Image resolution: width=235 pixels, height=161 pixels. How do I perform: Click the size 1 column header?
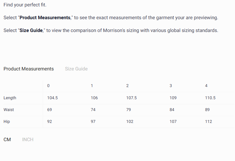92,86
